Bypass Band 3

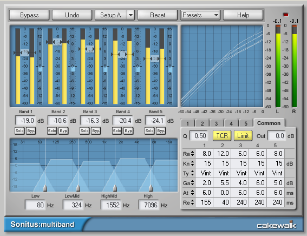pos(96,130)
